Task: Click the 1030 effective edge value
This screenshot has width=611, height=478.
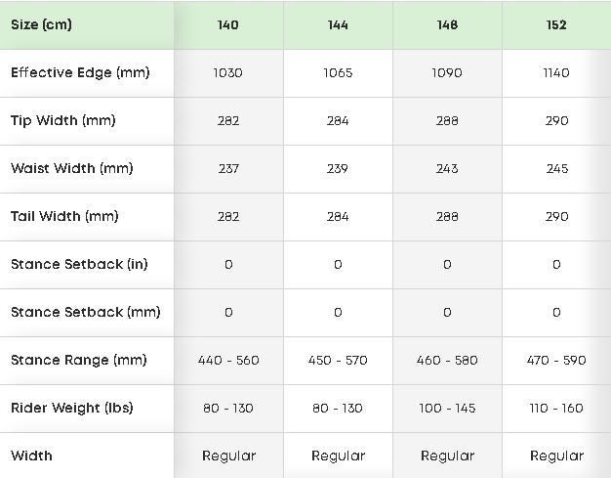Action: tap(228, 72)
